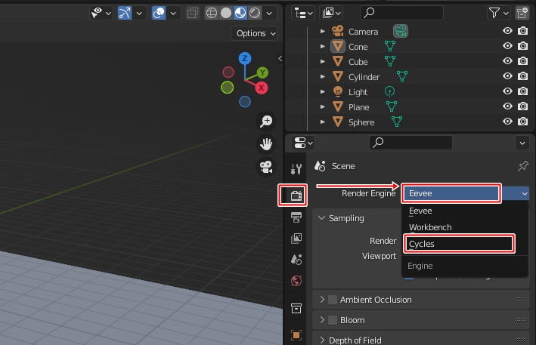The image size is (536, 345).
Task: Click the Cone mesh data icon
Action: point(389,46)
